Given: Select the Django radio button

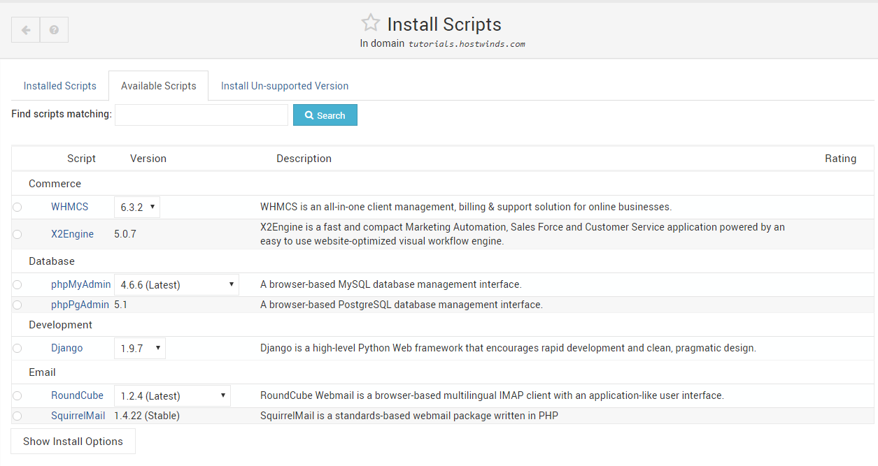Looking at the screenshot, I should pyautogui.click(x=17, y=348).
